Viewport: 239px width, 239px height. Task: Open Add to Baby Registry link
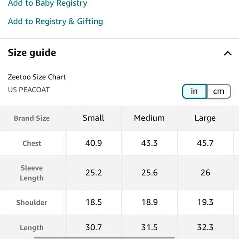[47, 3]
